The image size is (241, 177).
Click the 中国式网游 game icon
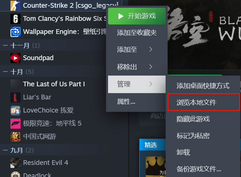[15, 136]
